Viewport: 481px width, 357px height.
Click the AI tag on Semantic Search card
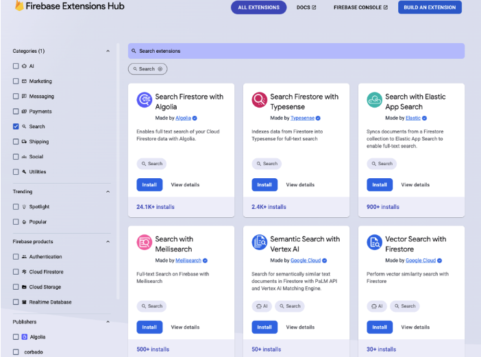[x=262, y=306]
